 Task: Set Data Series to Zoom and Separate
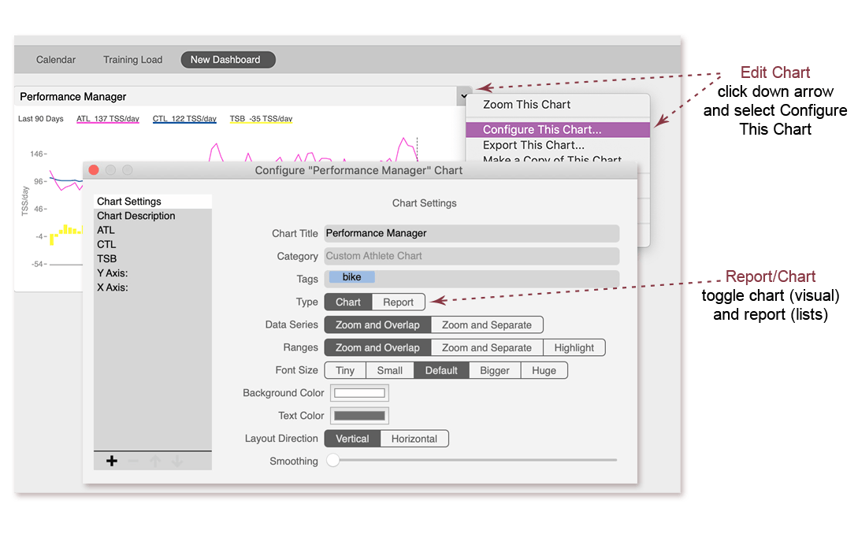(x=487, y=324)
